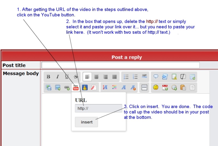Insert a link chain icon
This screenshot has height=146, width=218.
67,88
